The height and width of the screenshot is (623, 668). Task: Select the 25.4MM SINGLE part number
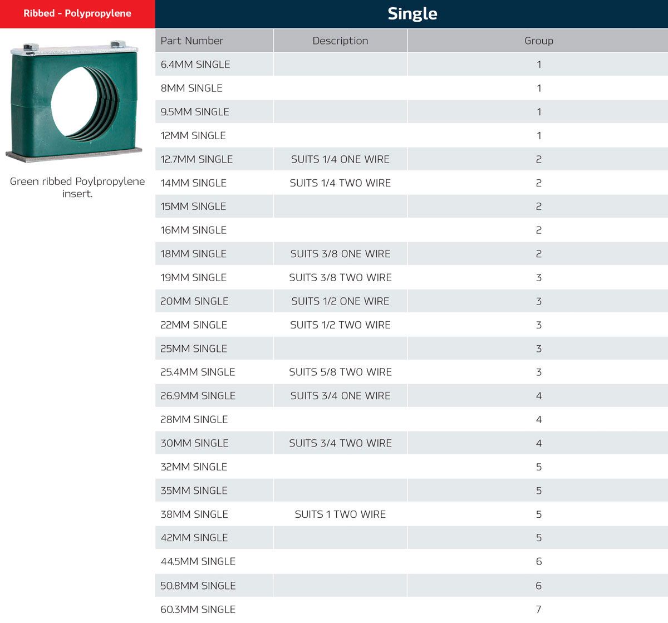tap(198, 372)
